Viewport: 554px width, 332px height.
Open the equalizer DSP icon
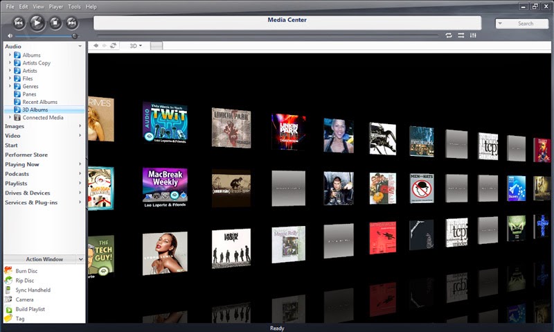point(473,35)
